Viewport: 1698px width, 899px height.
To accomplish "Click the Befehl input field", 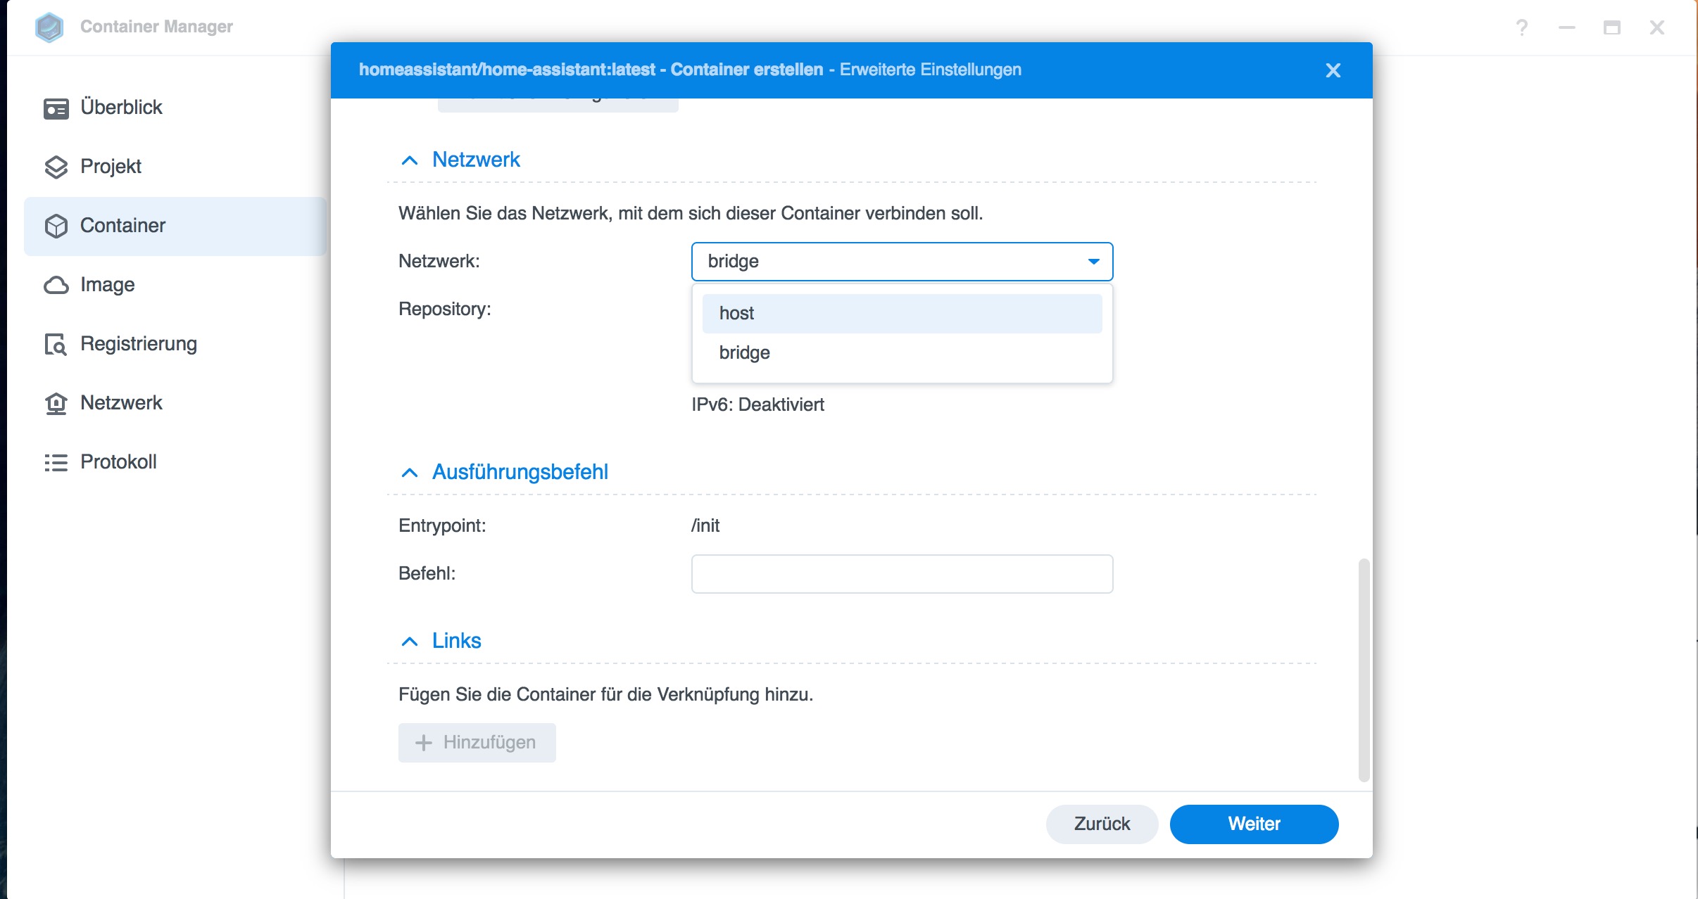I will (x=901, y=574).
